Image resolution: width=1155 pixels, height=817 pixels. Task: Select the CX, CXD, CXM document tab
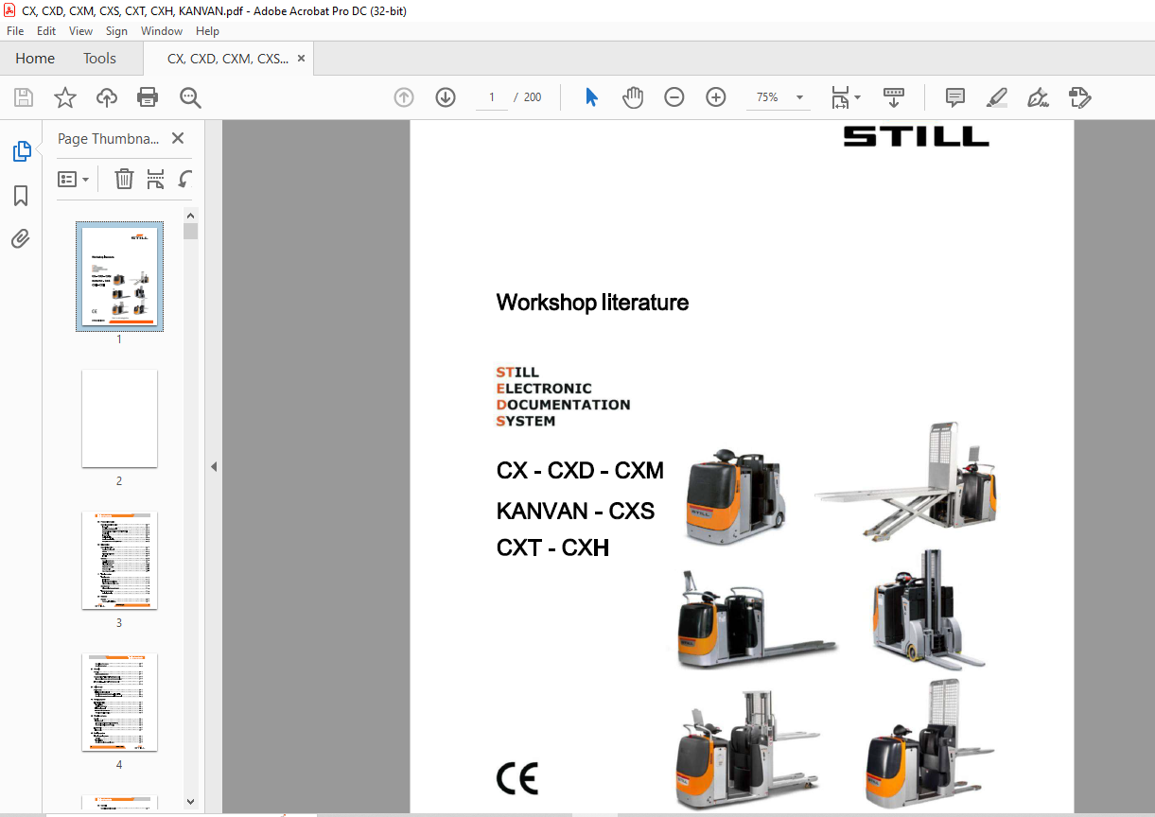click(x=228, y=59)
